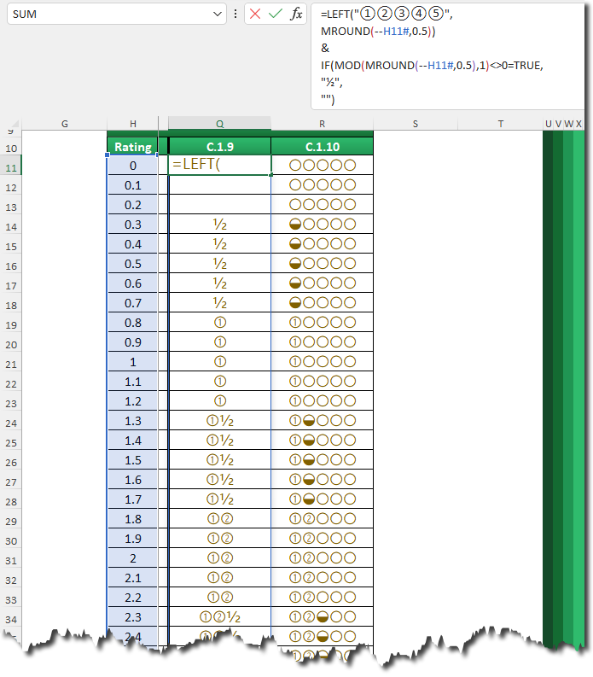
Task: Click the Rating header cell
Action: pyautogui.click(x=133, y=147)
